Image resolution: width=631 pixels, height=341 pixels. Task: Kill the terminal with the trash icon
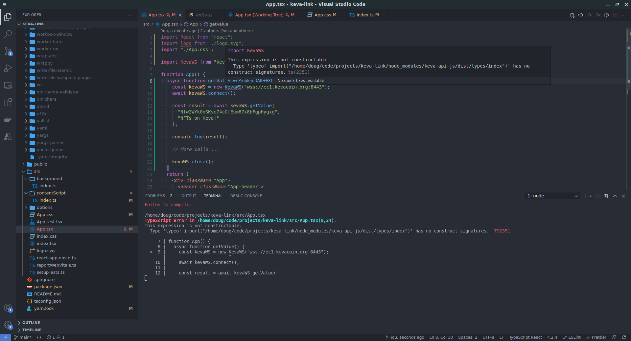[606, 196]
